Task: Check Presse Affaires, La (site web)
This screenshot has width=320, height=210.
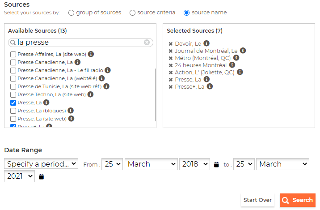Action: (13, 54)
